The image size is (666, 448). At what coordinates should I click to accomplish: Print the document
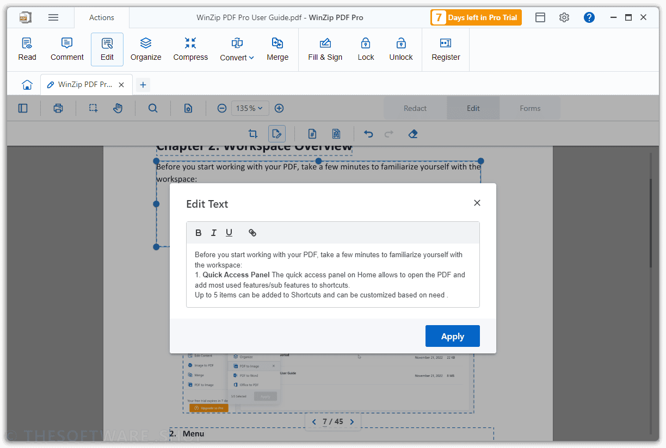point(58,108)
